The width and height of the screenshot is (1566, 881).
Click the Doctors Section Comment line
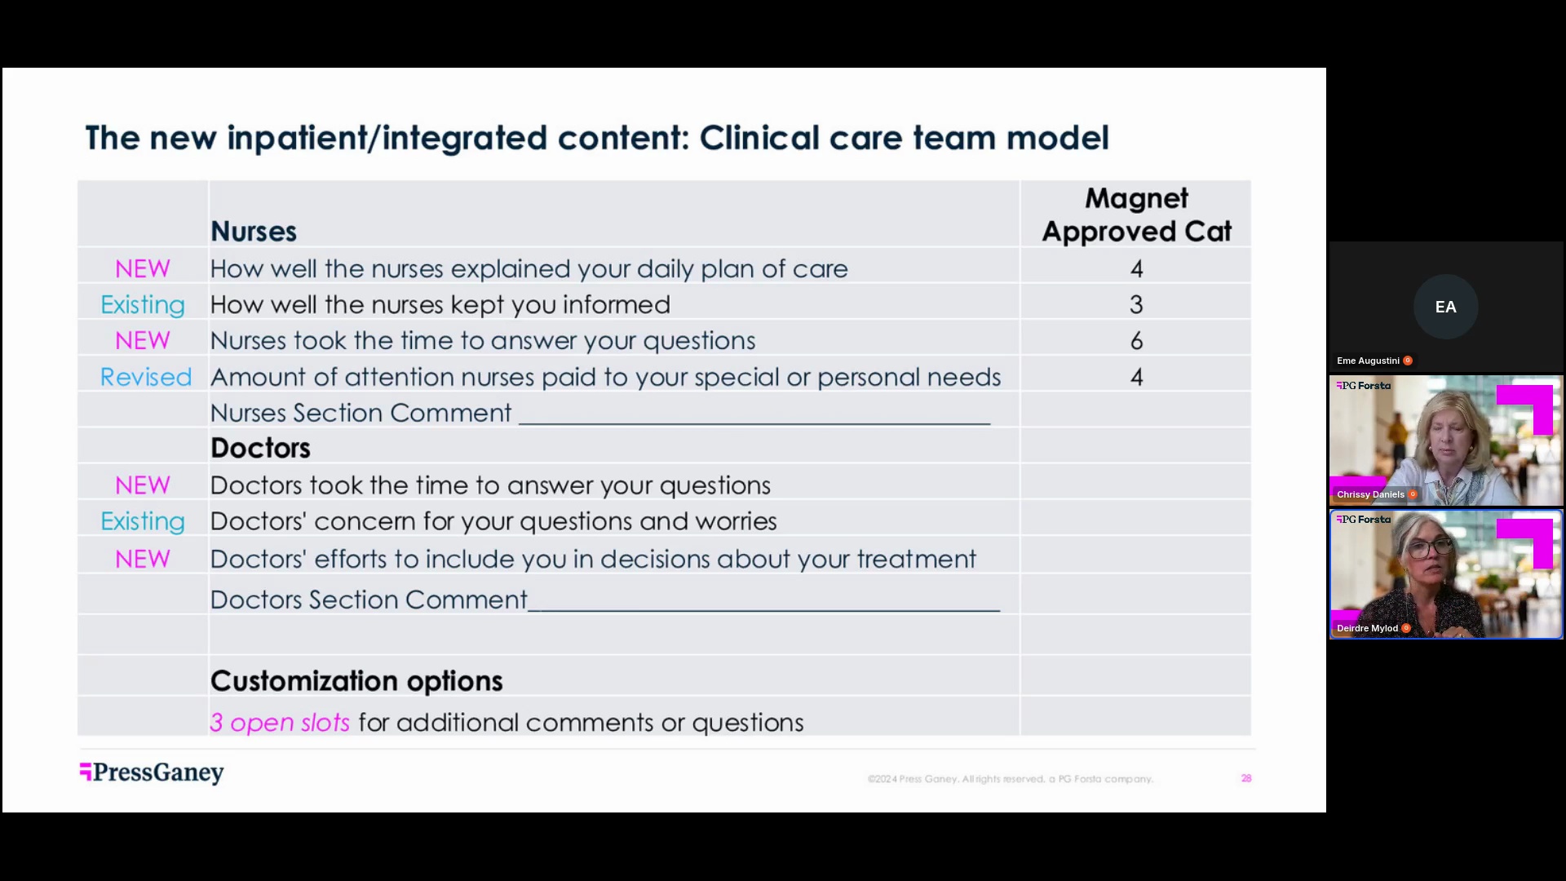(x=605, y=600)
